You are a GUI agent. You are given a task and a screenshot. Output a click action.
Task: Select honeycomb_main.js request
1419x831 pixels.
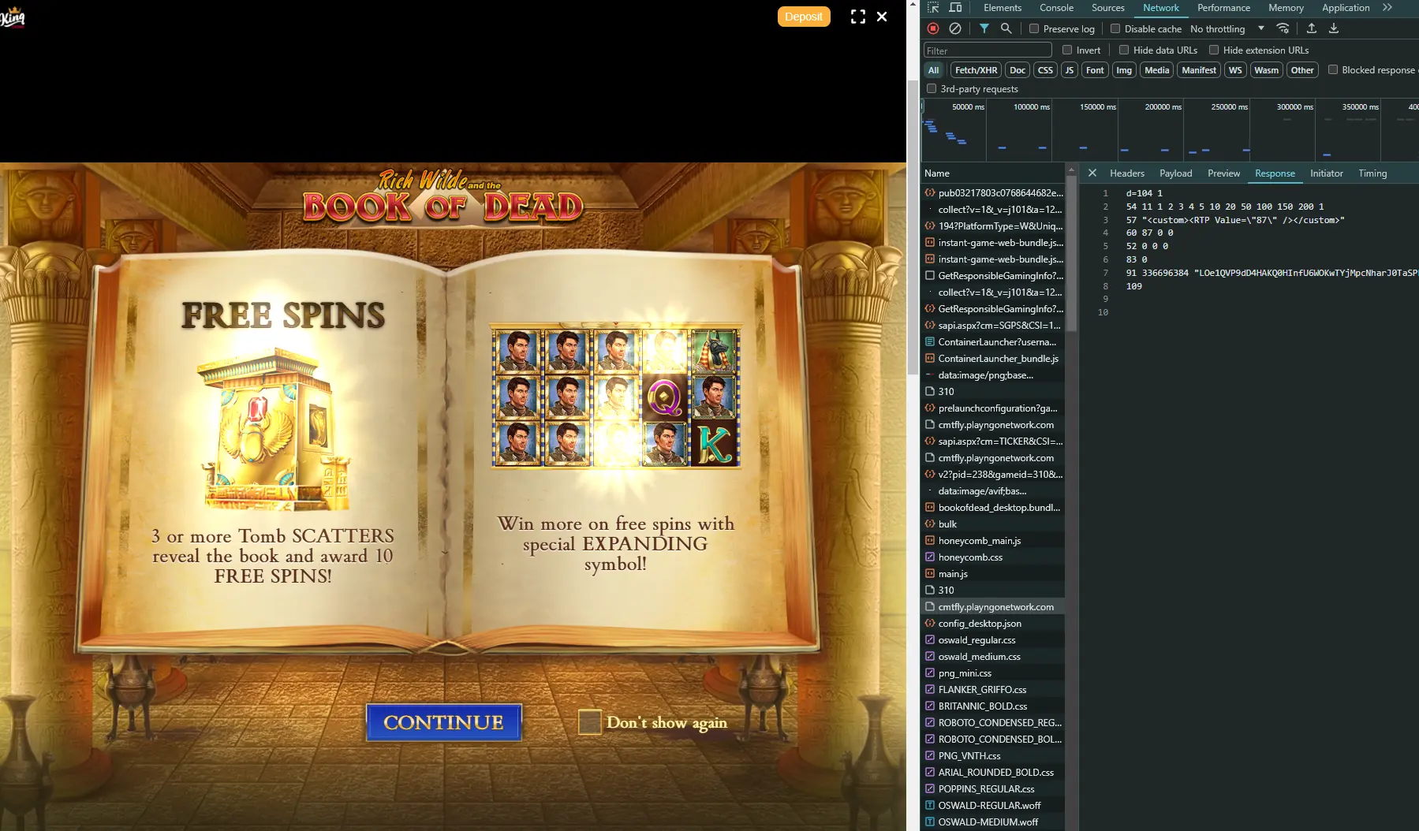993,540
